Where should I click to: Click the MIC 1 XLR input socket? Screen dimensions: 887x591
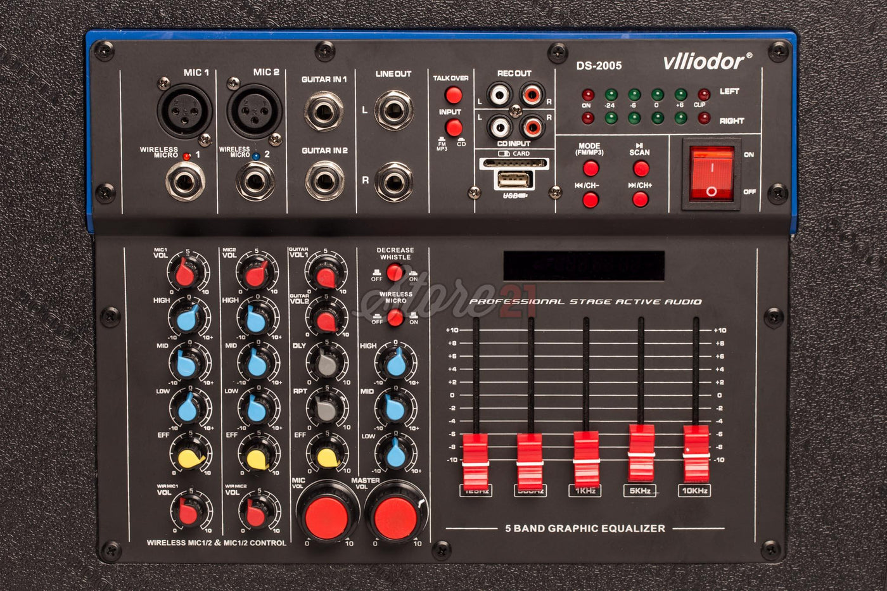click(184, 110)
